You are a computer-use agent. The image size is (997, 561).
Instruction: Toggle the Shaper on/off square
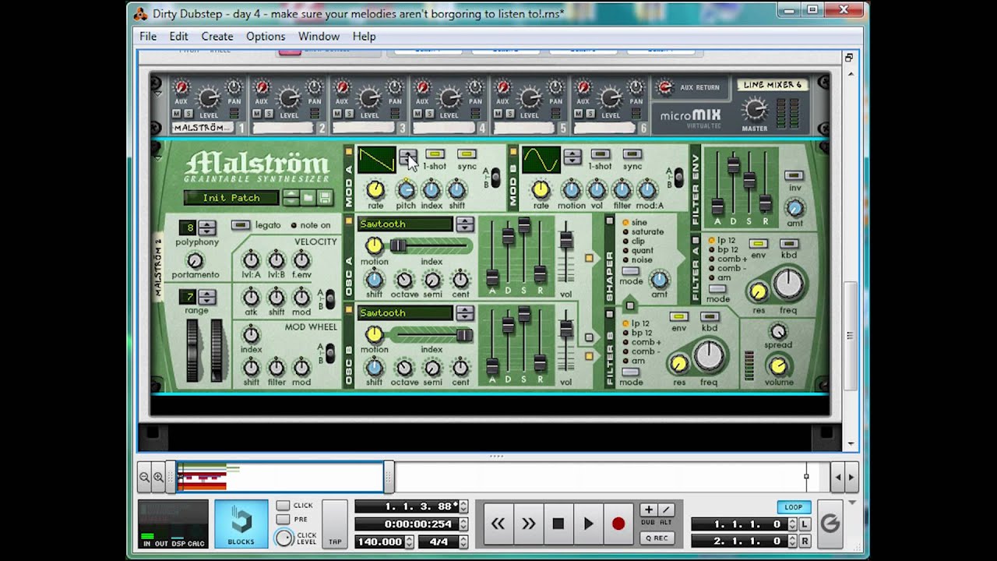[610, 221]
